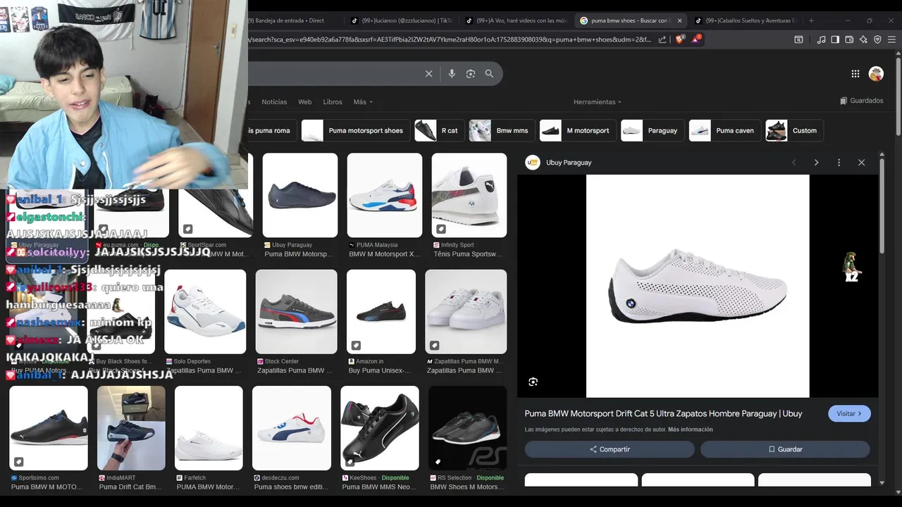Open the large white Drift Cat shoe image
Screen dimensions: 902x507
coord(698,286)
